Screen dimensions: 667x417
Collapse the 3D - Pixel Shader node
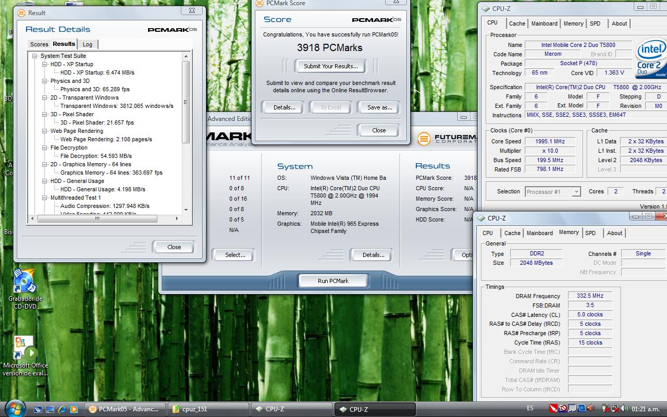tap(45, 114)
